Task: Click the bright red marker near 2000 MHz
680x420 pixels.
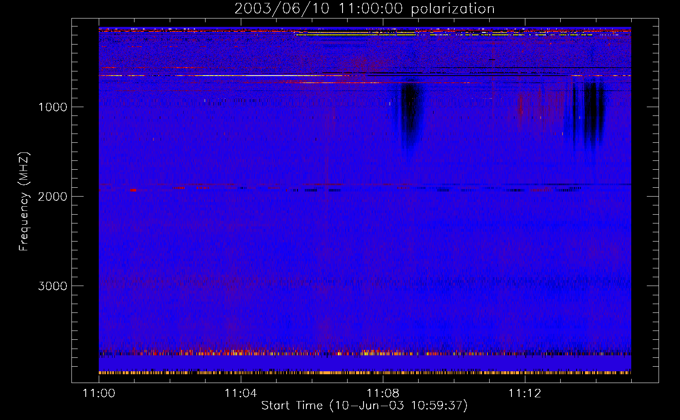Action: (x=133, y=190)
